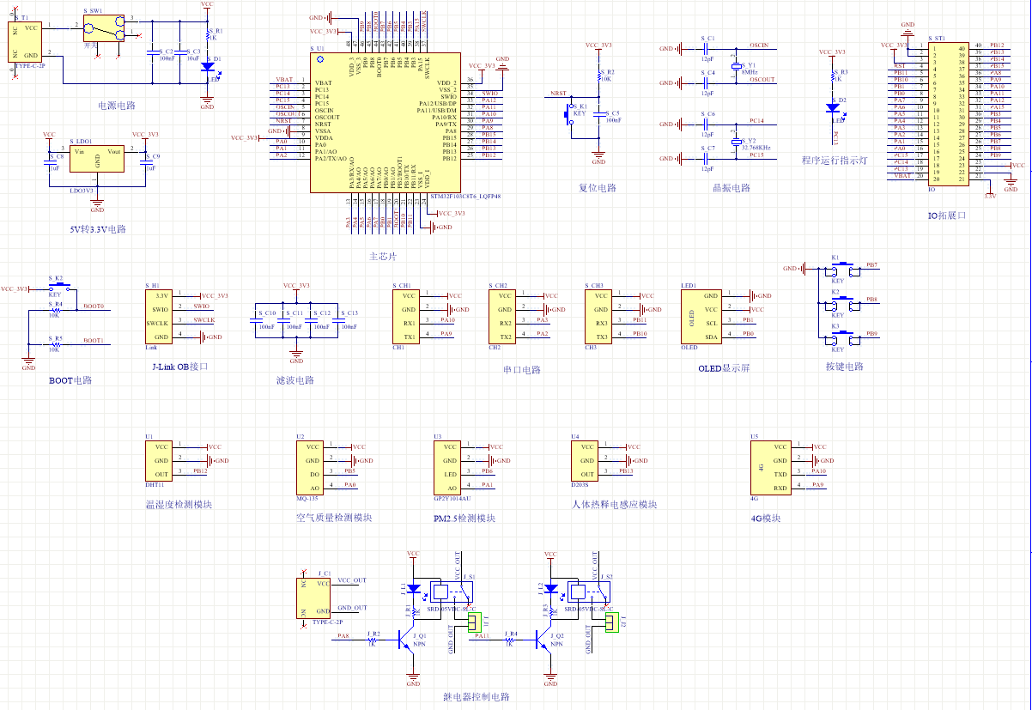This screenshot has height=710, width=1032.
Task: Click the S_LDO1 voltage regulator block
Action: click(x=97, y=160)
